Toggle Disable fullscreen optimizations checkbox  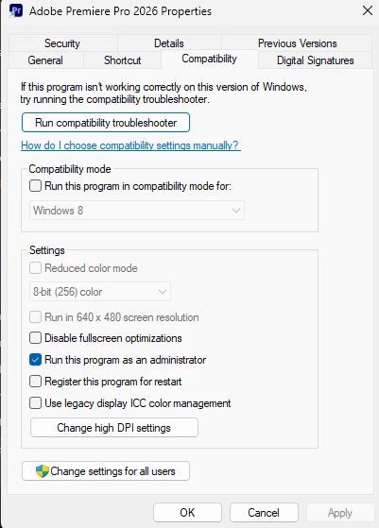coord(35,338)
